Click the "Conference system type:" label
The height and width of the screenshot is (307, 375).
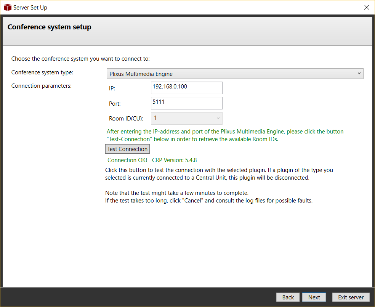coord(42,72)
